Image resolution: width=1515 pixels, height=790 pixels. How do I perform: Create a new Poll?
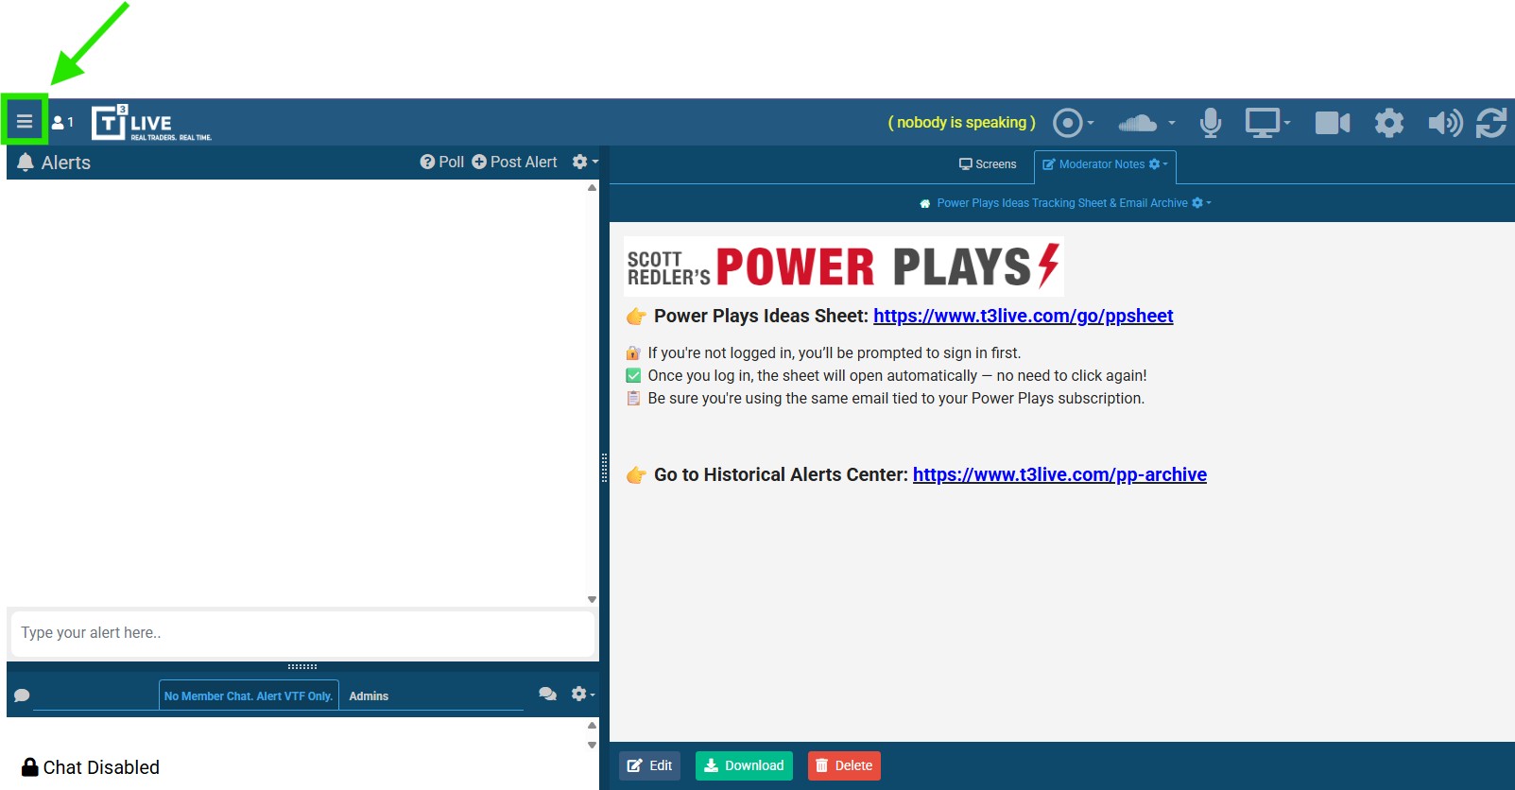(x=442, y=163)
